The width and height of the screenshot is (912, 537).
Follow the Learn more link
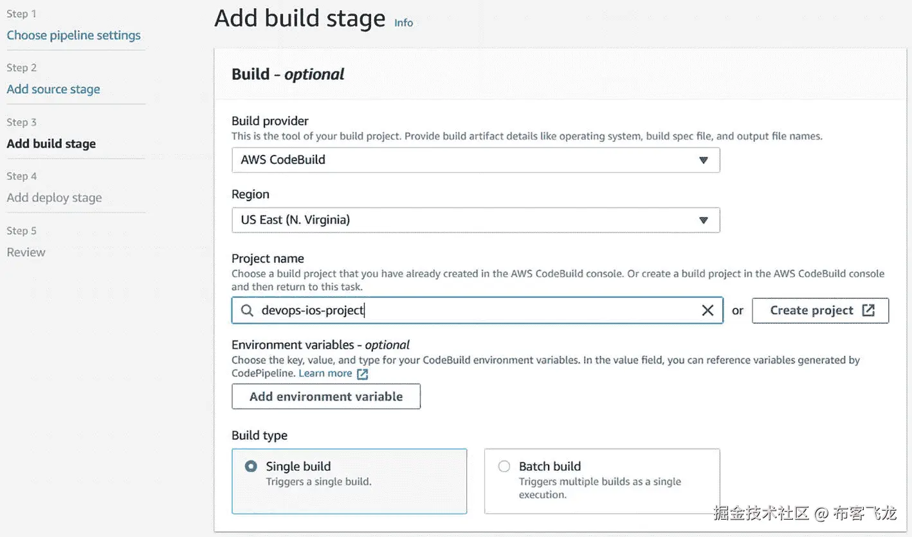[325, 374]
